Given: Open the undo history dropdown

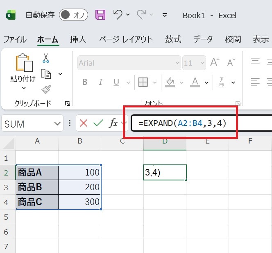Looking at the screenshot, I should click(128, 15).
